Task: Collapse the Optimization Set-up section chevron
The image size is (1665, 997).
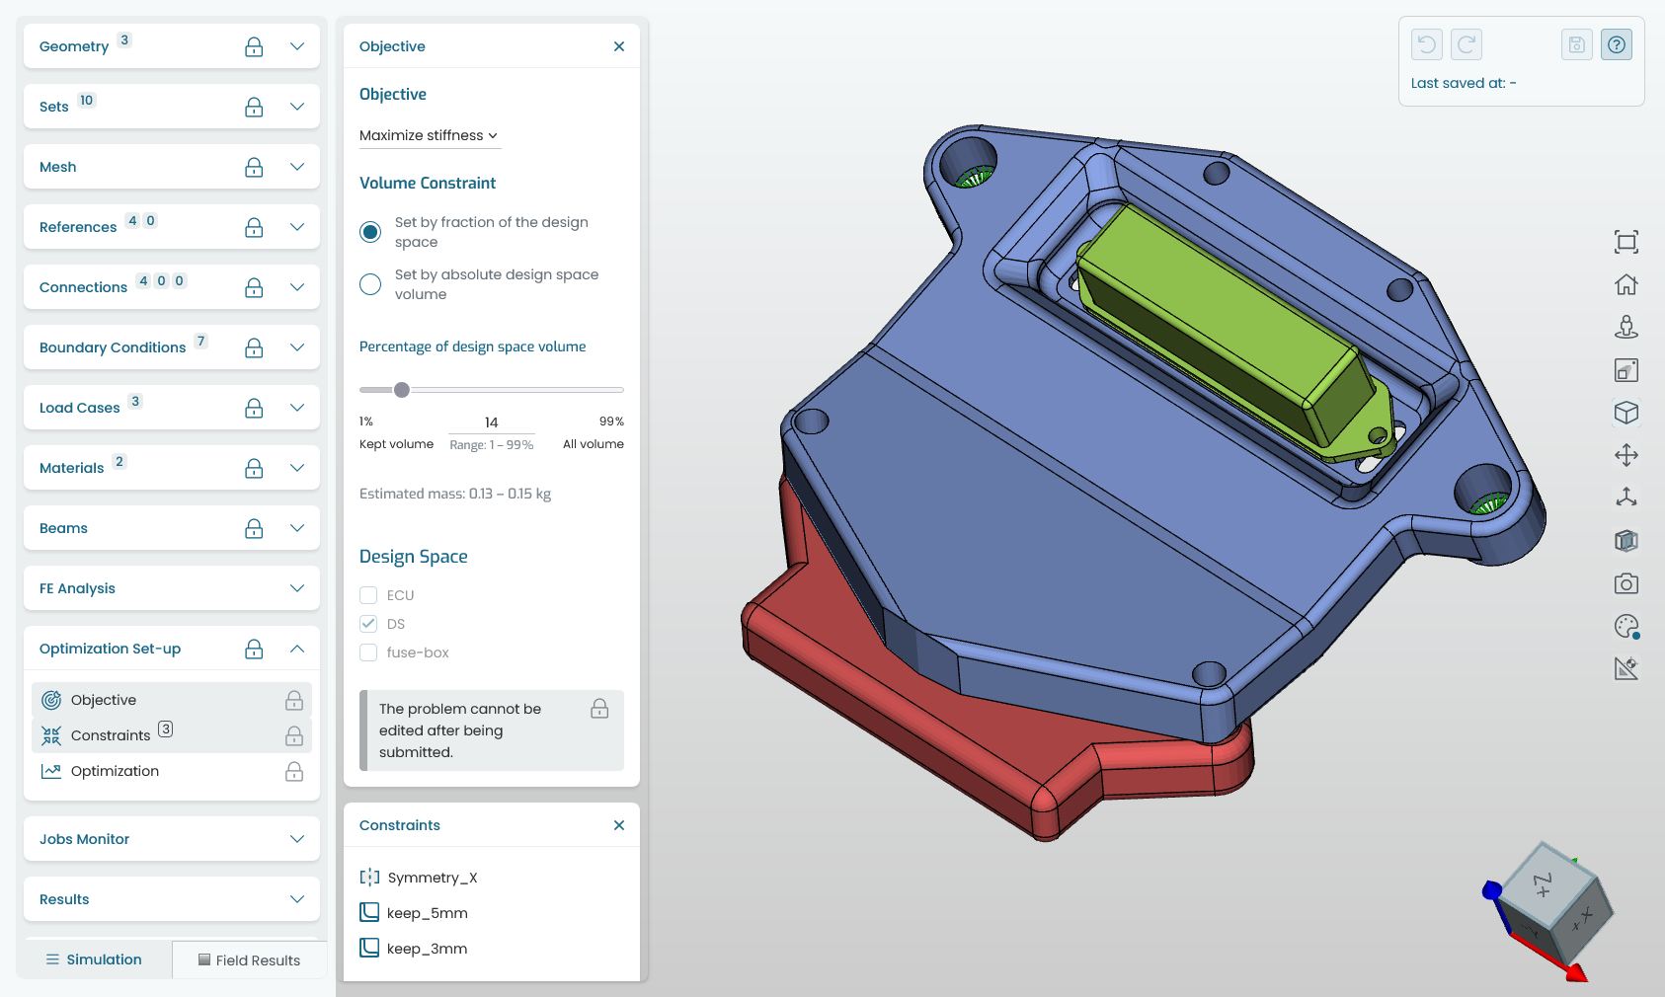Action: 297,649
